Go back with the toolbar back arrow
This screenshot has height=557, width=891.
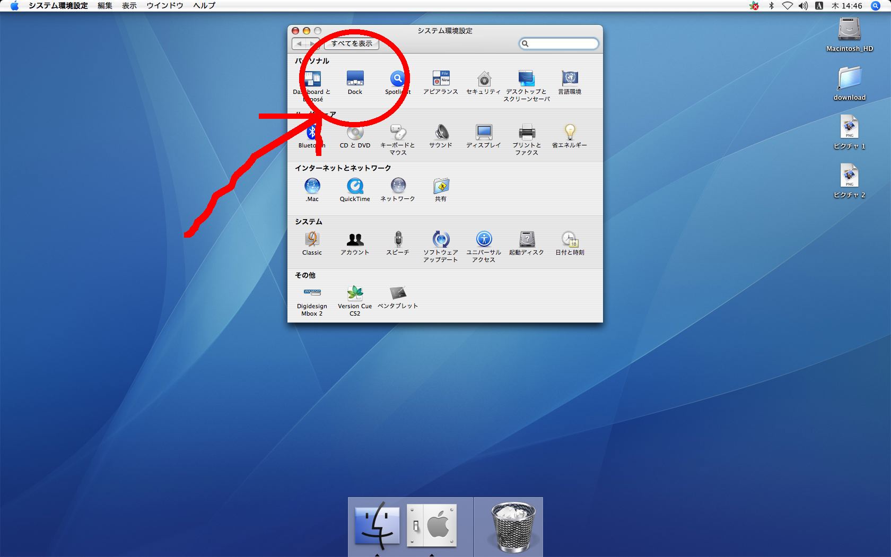pyautogui.click(x=299, y=43)
